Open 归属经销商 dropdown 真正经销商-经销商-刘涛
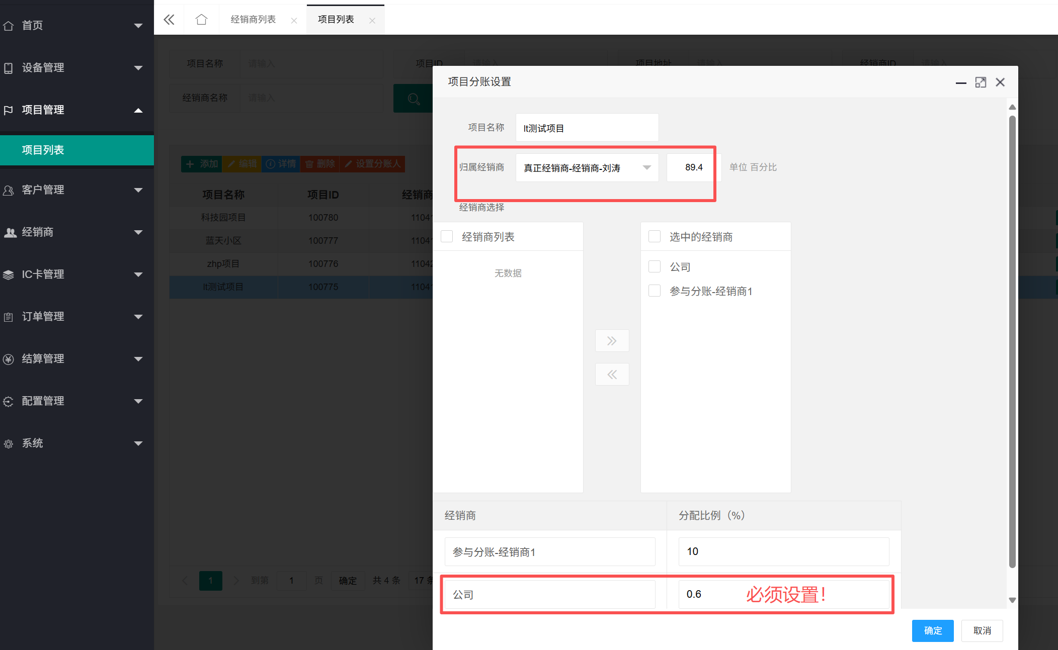Viewport: 1058px width, 650px height. [x=587, y=168]
